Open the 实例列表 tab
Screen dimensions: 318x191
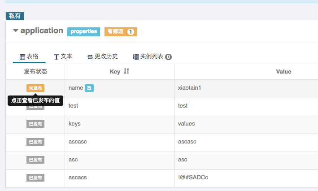[x=152, y=56]
